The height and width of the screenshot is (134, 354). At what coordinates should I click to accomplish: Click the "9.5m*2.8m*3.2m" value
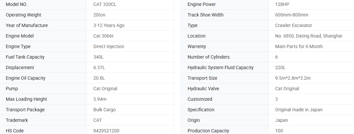(x=293, y=78)
